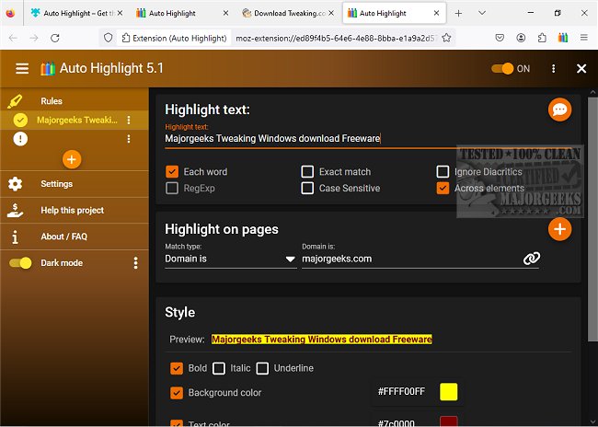Click the exclamation warning icon on empty rule
Image resolution: width=598 pixels, height=427 pixels.
coord(20,139)
